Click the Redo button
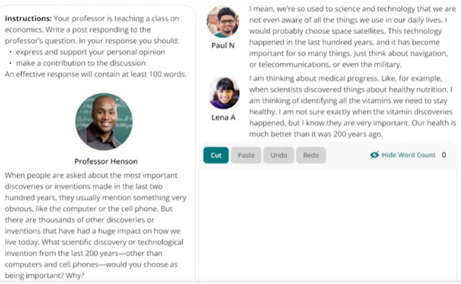This screenshot has width=461, height=284. coord(311,155)
